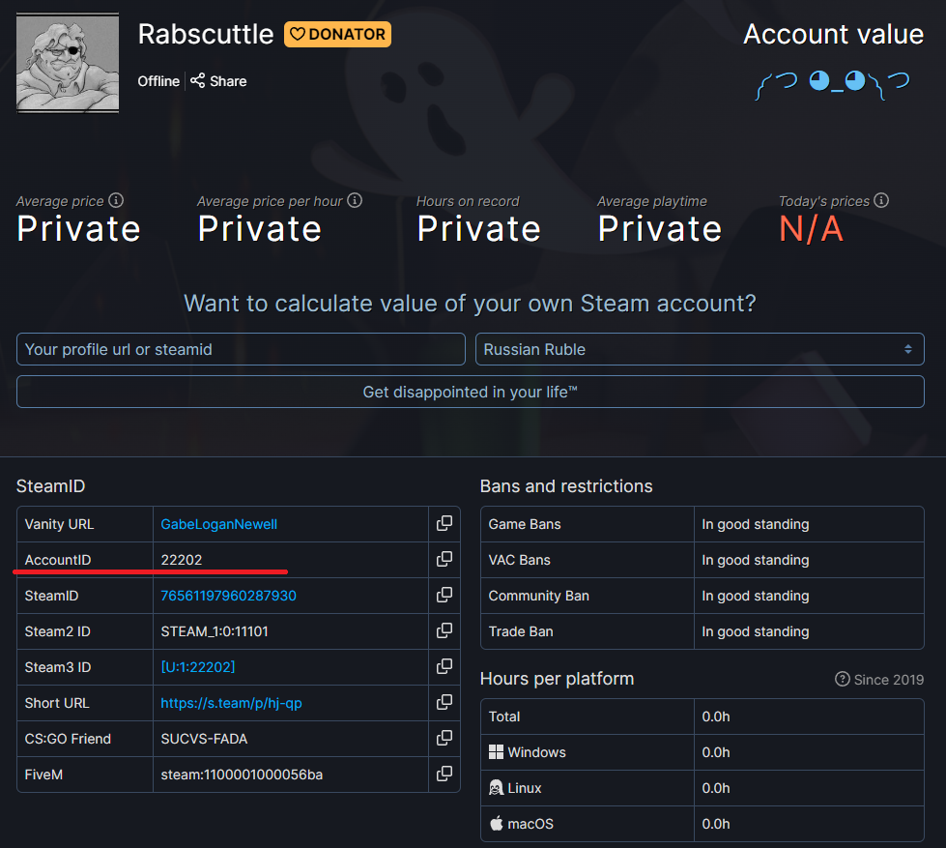Click Get disappointed in your life button
The width and height of the screenshot is (946, 848).
tap(471, 392)
